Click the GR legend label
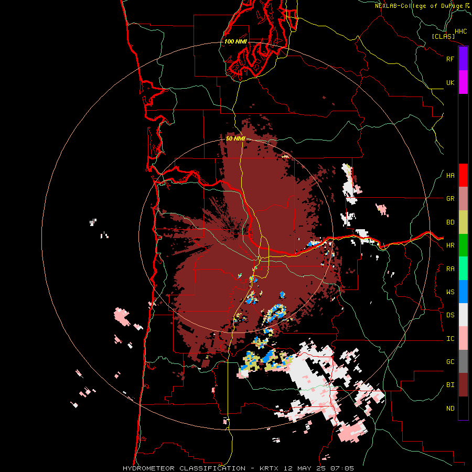This screenshot has width=472, height=472. tap(450, 199)
